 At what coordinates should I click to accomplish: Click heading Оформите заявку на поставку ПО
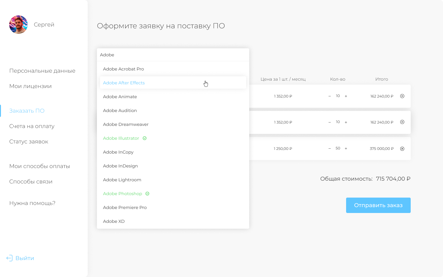pyautogui.click(x=161, y=26)
